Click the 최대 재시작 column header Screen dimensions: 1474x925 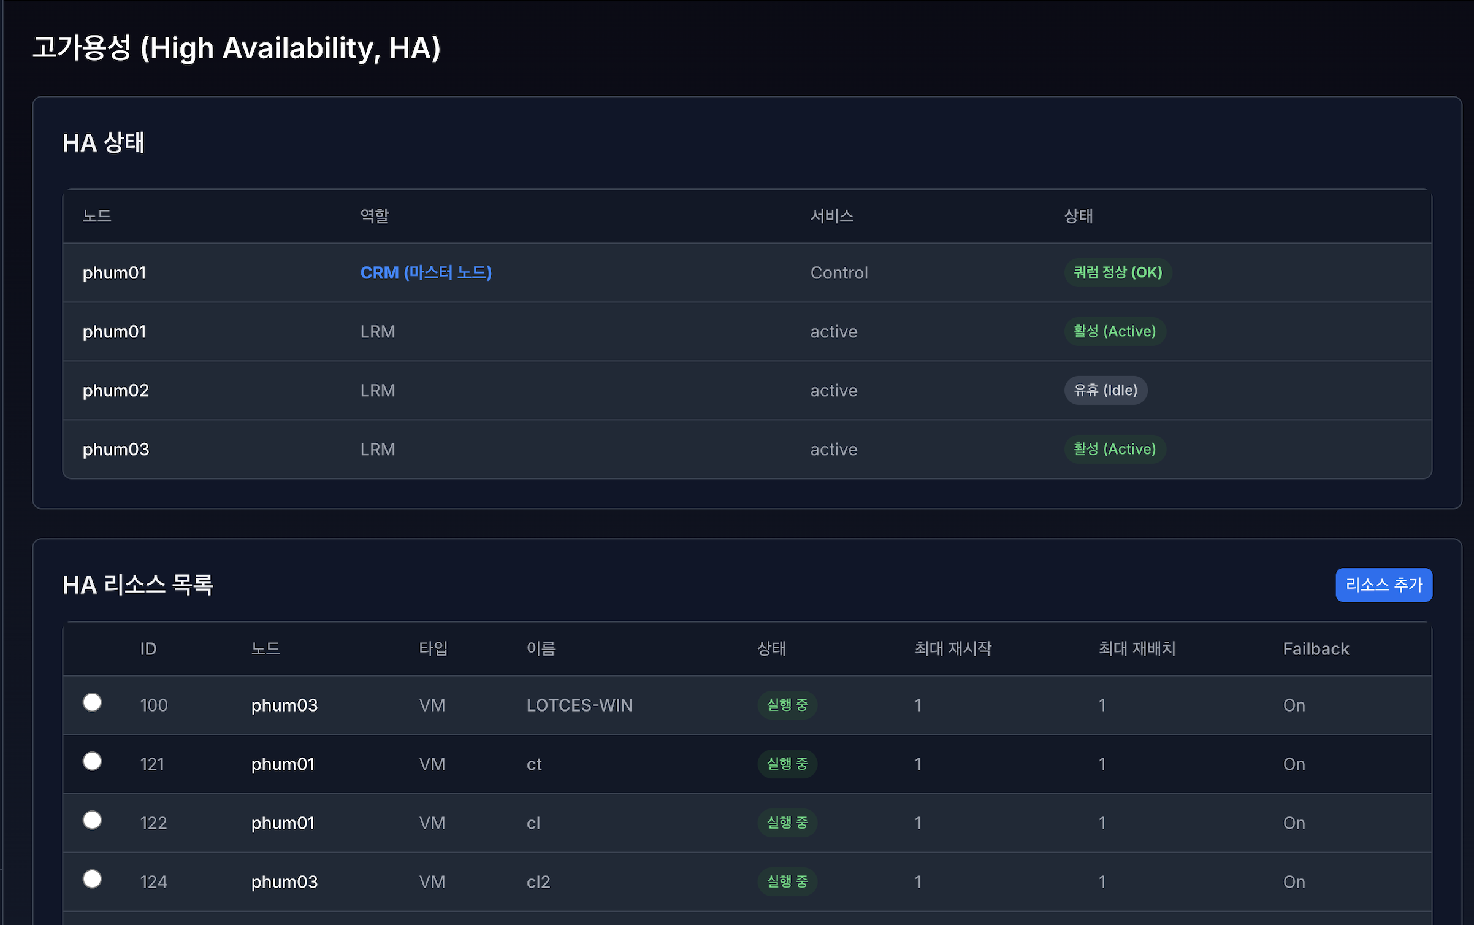point(953,649)
